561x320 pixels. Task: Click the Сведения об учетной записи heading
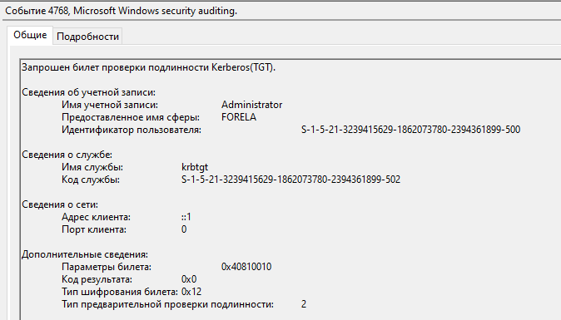click(88, 92)
